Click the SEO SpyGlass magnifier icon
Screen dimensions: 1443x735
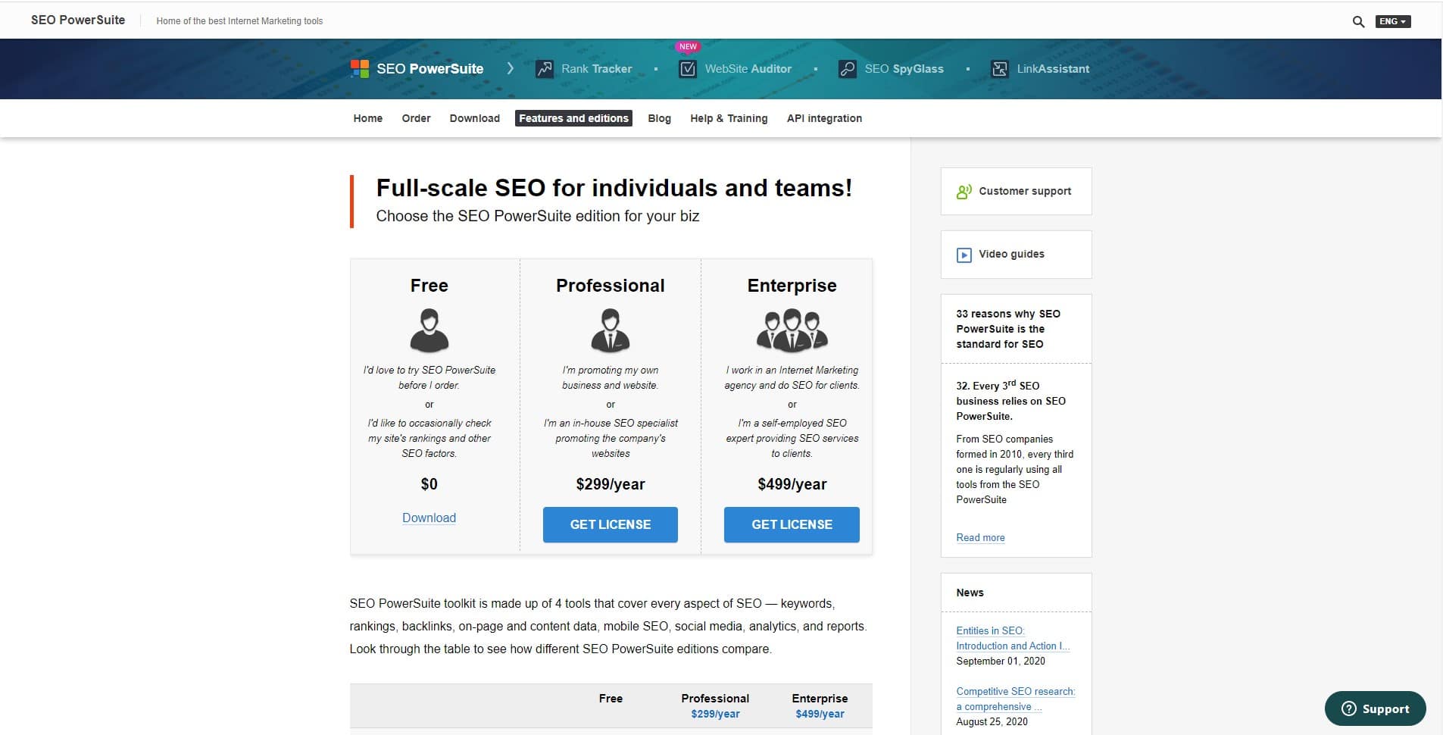coord(848,69)
